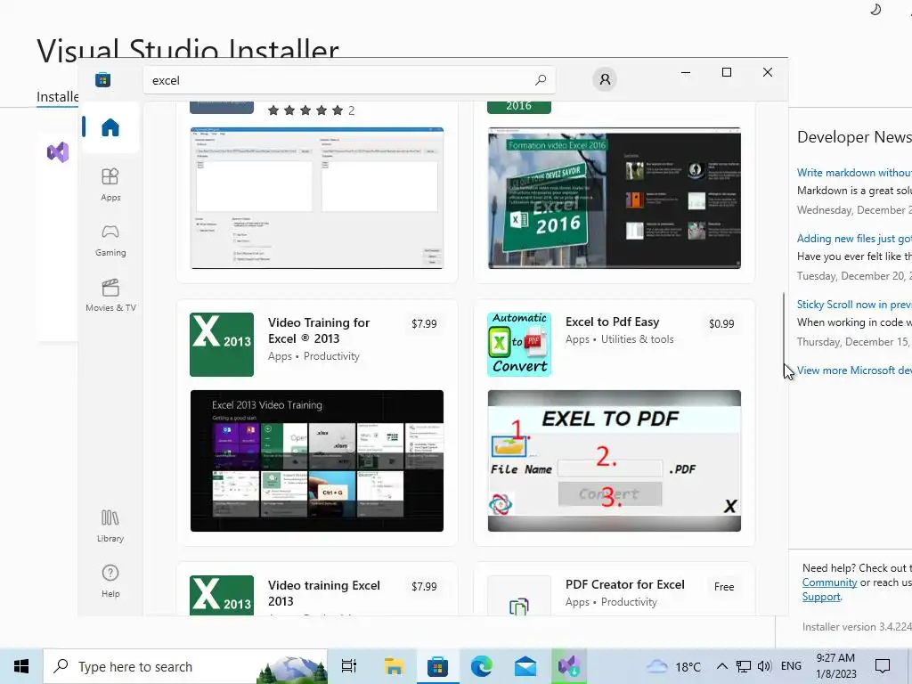The height and width of the screenshot is (684, 912).
Task: Open Task View on taskbar
Action: [349, 666]
